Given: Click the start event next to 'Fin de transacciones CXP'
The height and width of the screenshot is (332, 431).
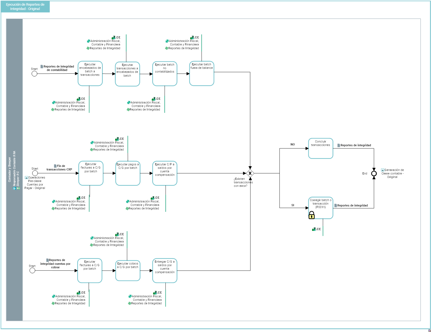Looking at the screenshot, I should tap(35, 173).
